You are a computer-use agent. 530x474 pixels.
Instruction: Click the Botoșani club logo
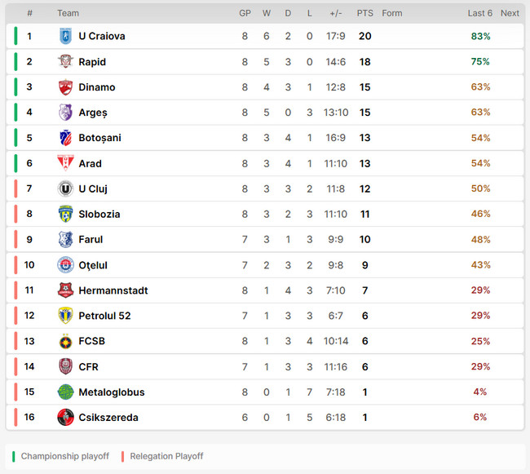65,138
